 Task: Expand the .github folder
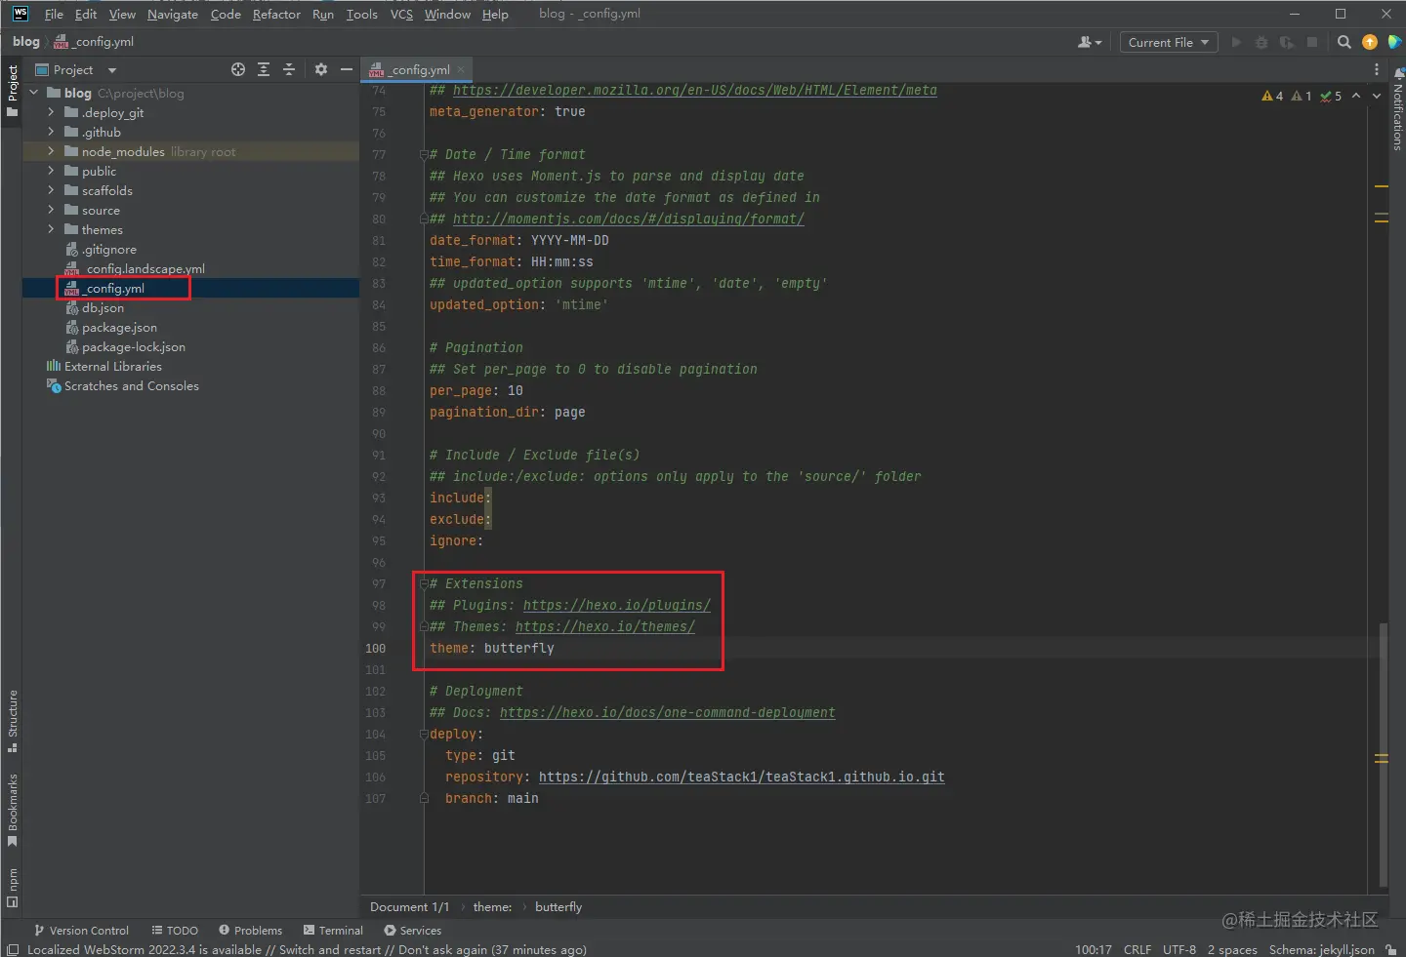coord(51,132)
